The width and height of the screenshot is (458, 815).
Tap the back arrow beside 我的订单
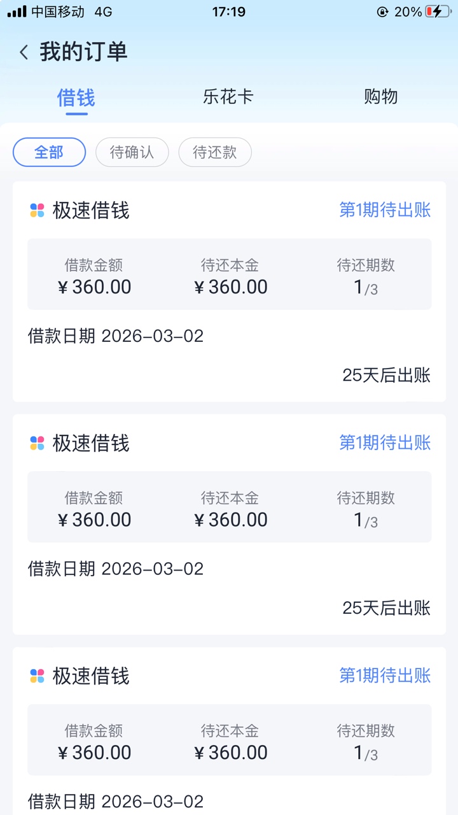[24, 52]
